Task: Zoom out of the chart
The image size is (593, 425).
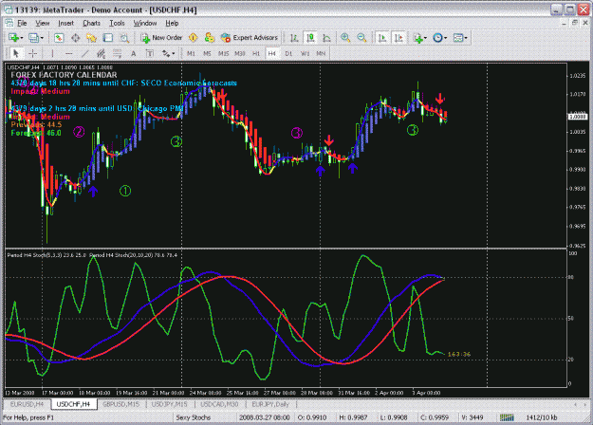Action: 361,37
